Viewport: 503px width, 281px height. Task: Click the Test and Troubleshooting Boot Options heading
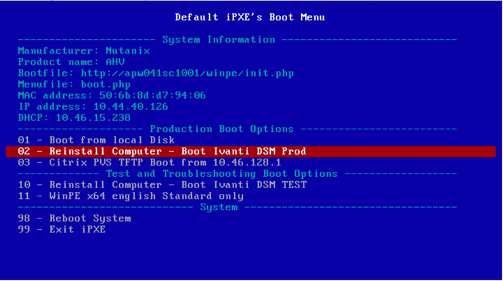tap(222, 174)
